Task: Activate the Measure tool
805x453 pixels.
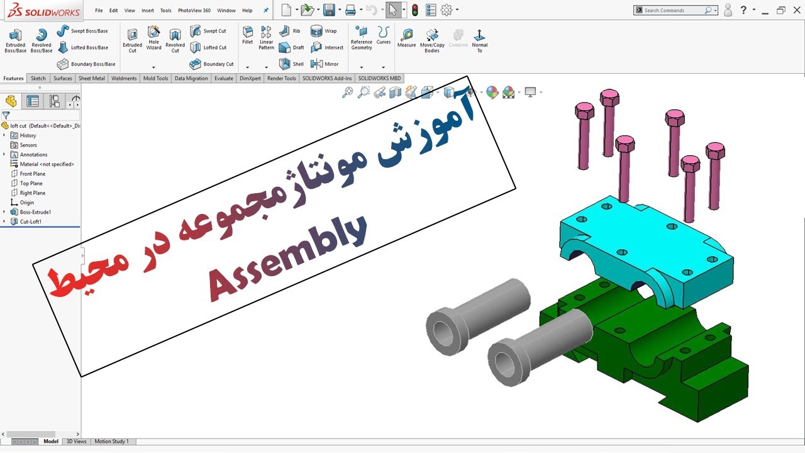Action: [406, 38]
